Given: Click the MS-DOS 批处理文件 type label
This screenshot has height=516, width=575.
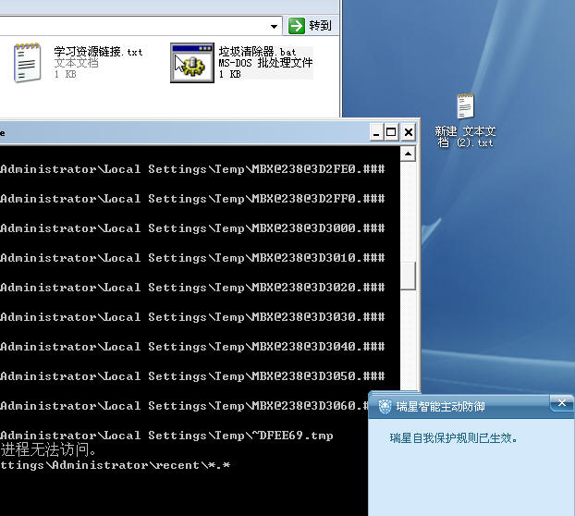Looking at the screenshot, I should tap(266, 63).
